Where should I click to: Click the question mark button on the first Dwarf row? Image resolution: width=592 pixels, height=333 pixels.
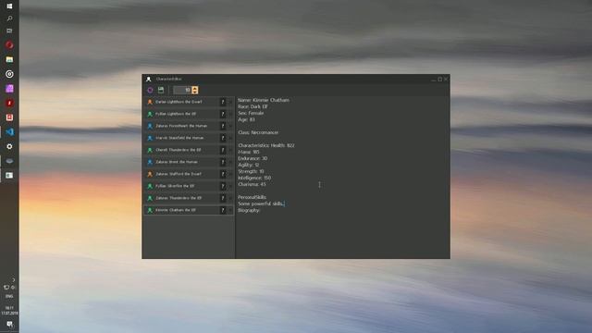[223, 102]
